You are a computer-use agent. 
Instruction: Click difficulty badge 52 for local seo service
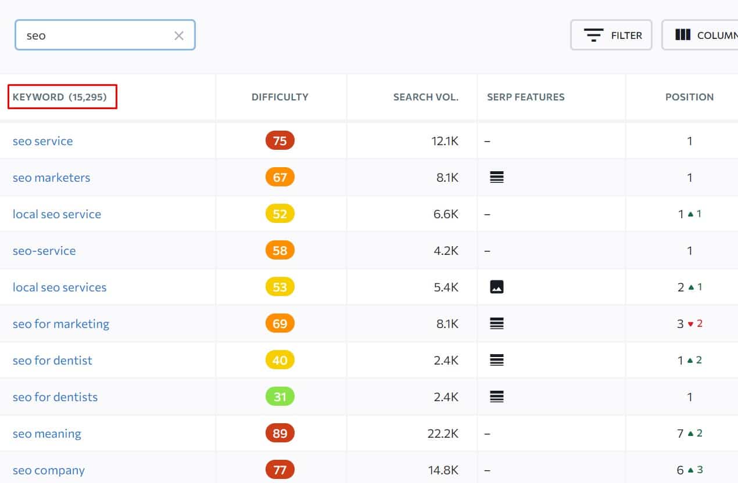tap(280, 214)
